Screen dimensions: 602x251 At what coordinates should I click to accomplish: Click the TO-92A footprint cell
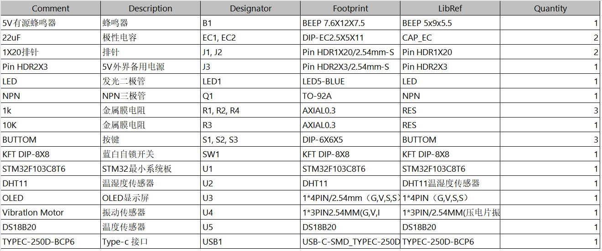pyautogui.click(x=350, y=96)
